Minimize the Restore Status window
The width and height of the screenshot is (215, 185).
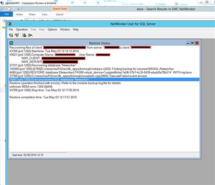tap(188, 43)
